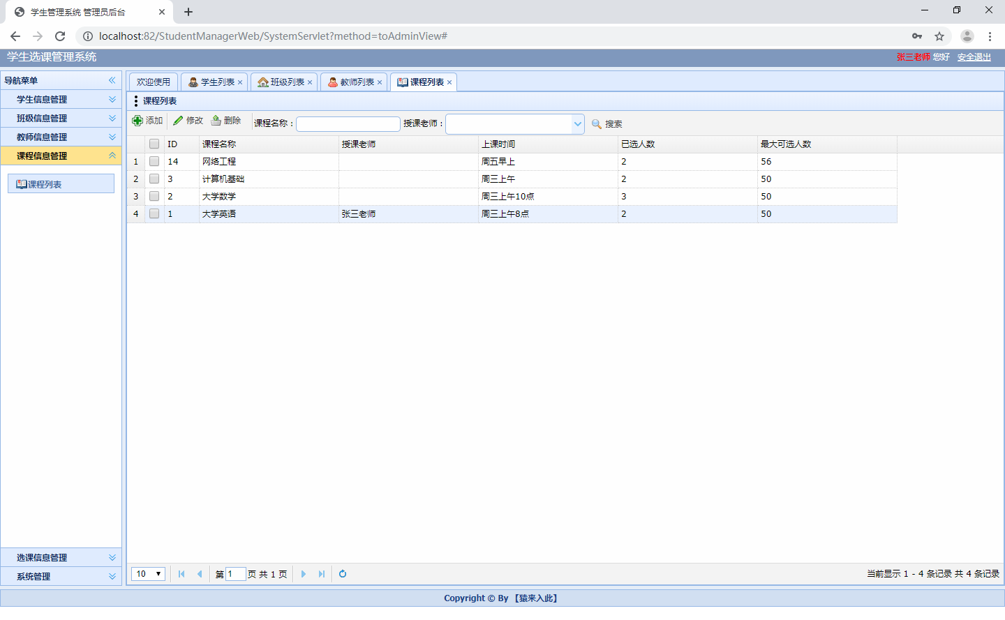Viewport: 1005px width, 620px height.
Task: Click 安全退出 logout link
Action: tap(974, 57)
